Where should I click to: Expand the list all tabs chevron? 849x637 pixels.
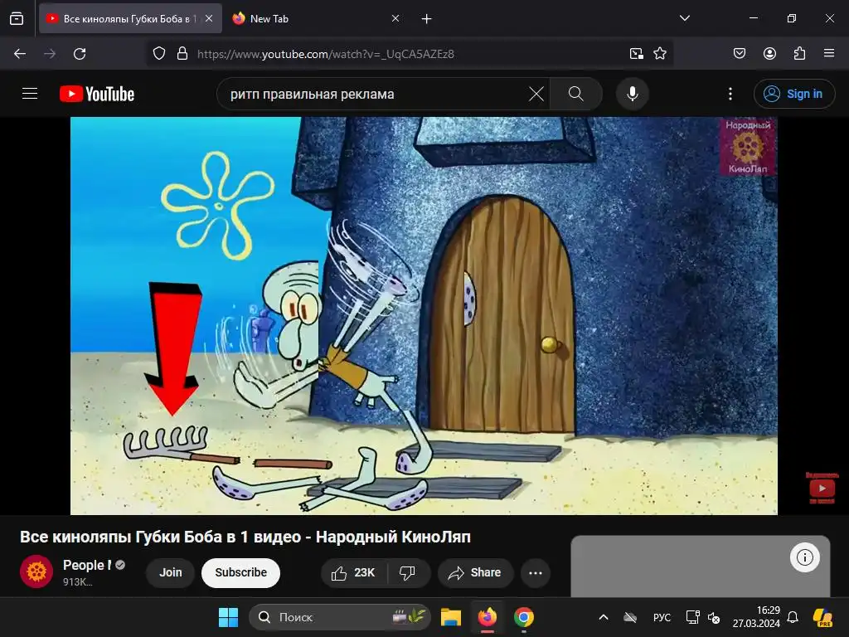[684, 18]
